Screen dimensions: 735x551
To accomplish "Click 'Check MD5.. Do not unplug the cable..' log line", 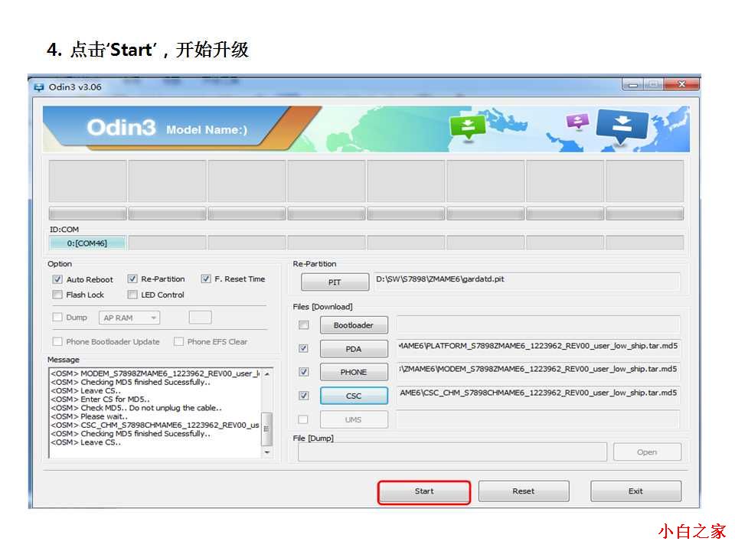I will (136, 408).
